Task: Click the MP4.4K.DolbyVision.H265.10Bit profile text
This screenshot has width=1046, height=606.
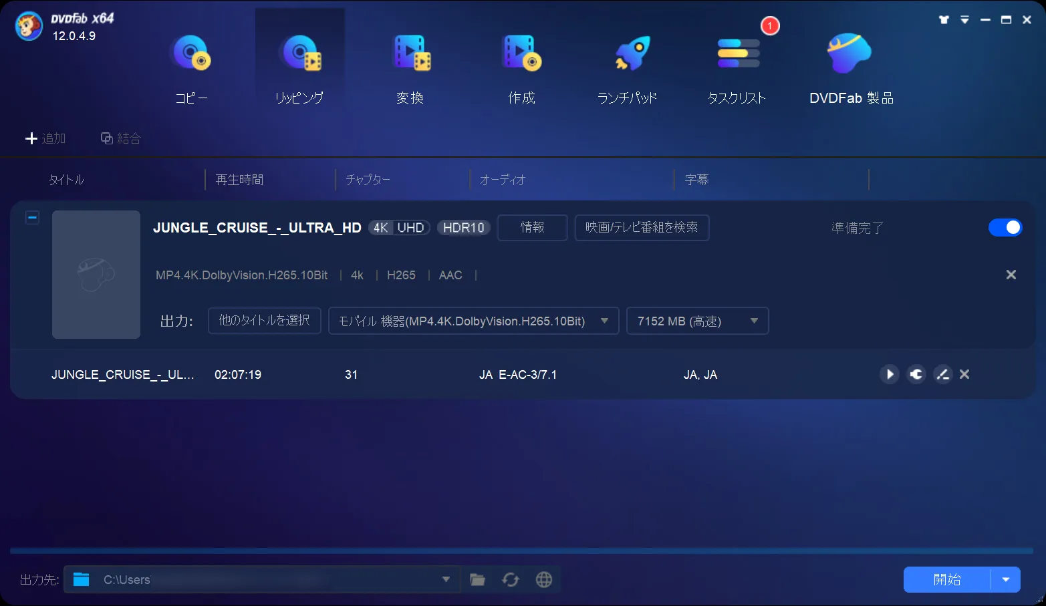Action: click(242, 275)
